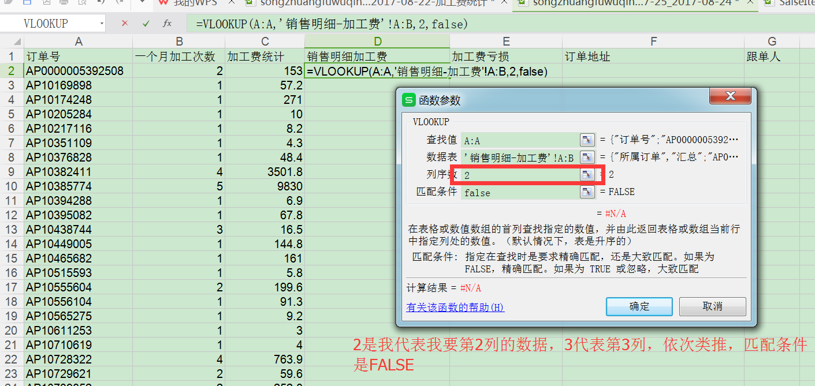
Task: Select cell AP10385774
Action: point(78,186)
